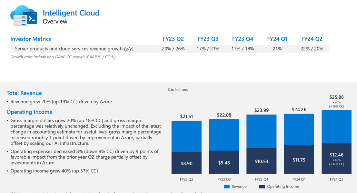The height and width of the screenshot is (193, 357).
Task: Click the $11.75 operating income bar
Action: pyautogui.click(x=299, y=160)
